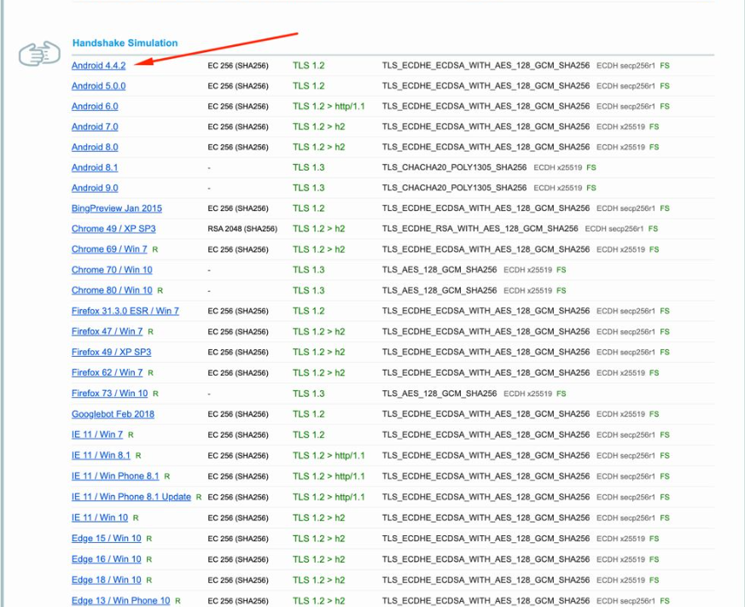Click Edge 13 / Win Phone 10 link
Viewport: 745px width, 607px height.
(120, 600)
